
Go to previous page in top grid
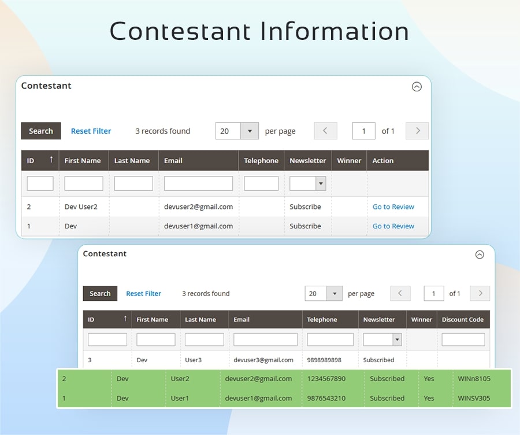[325, 131]
